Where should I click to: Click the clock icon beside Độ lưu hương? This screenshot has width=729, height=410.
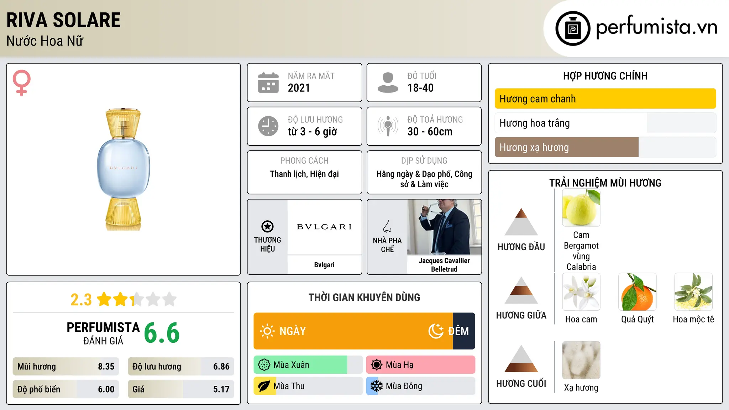click(x=268, y=126)
